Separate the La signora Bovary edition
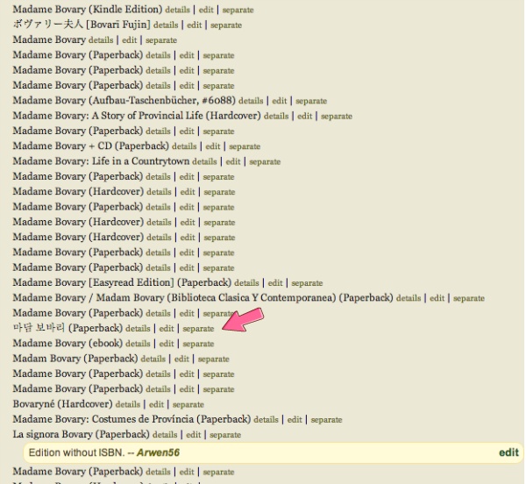The image size is (526, 484). tap(225, 435)
